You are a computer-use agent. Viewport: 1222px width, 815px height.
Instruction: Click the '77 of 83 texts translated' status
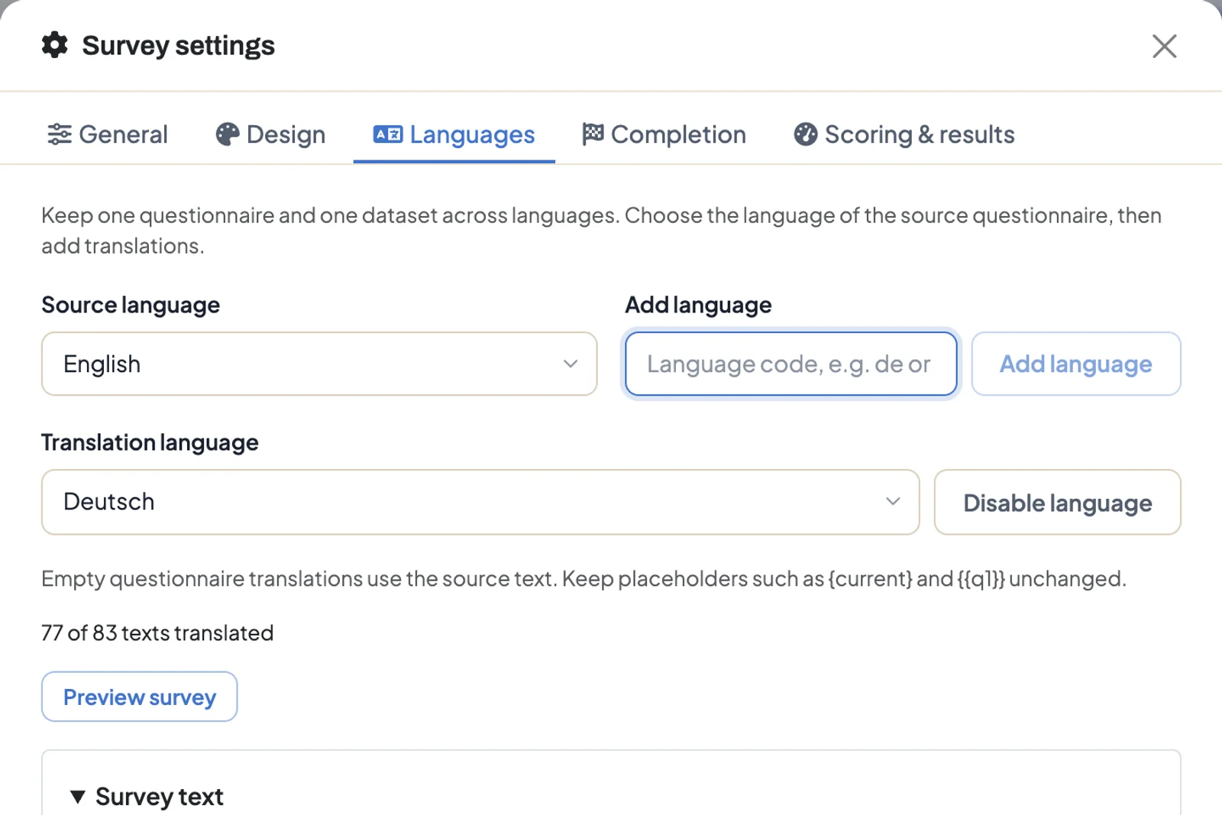tap(157, 633)
